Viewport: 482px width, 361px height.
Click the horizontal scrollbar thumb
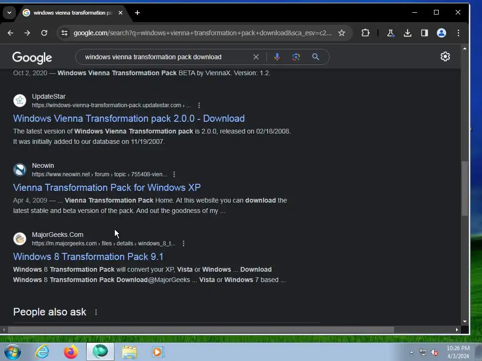coord(201,330)
